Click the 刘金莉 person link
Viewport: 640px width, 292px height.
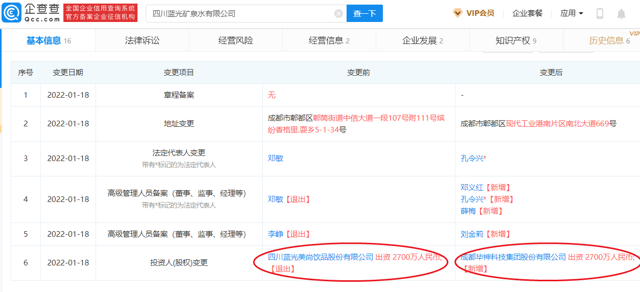[471, 234]
